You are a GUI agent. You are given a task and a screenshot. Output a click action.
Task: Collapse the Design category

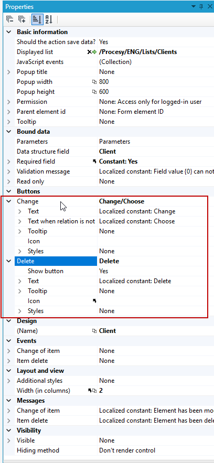(9, 321)
